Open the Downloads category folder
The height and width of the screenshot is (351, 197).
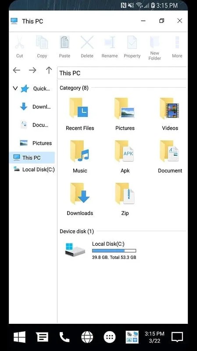click(x=80, y=199)
